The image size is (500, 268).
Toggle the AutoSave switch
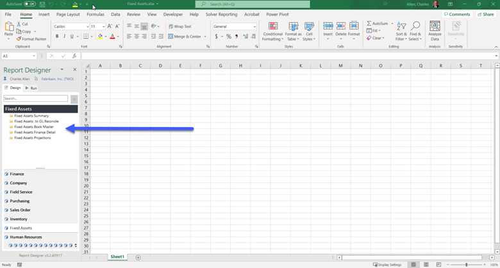29,4
